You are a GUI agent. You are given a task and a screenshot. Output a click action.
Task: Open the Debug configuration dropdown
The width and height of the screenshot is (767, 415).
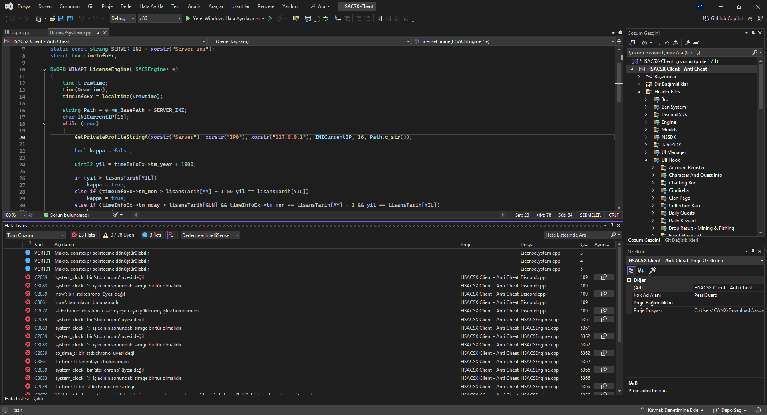[x=122, y=18]
